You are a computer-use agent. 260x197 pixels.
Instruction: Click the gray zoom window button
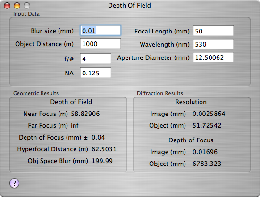[x=27, y=6]
